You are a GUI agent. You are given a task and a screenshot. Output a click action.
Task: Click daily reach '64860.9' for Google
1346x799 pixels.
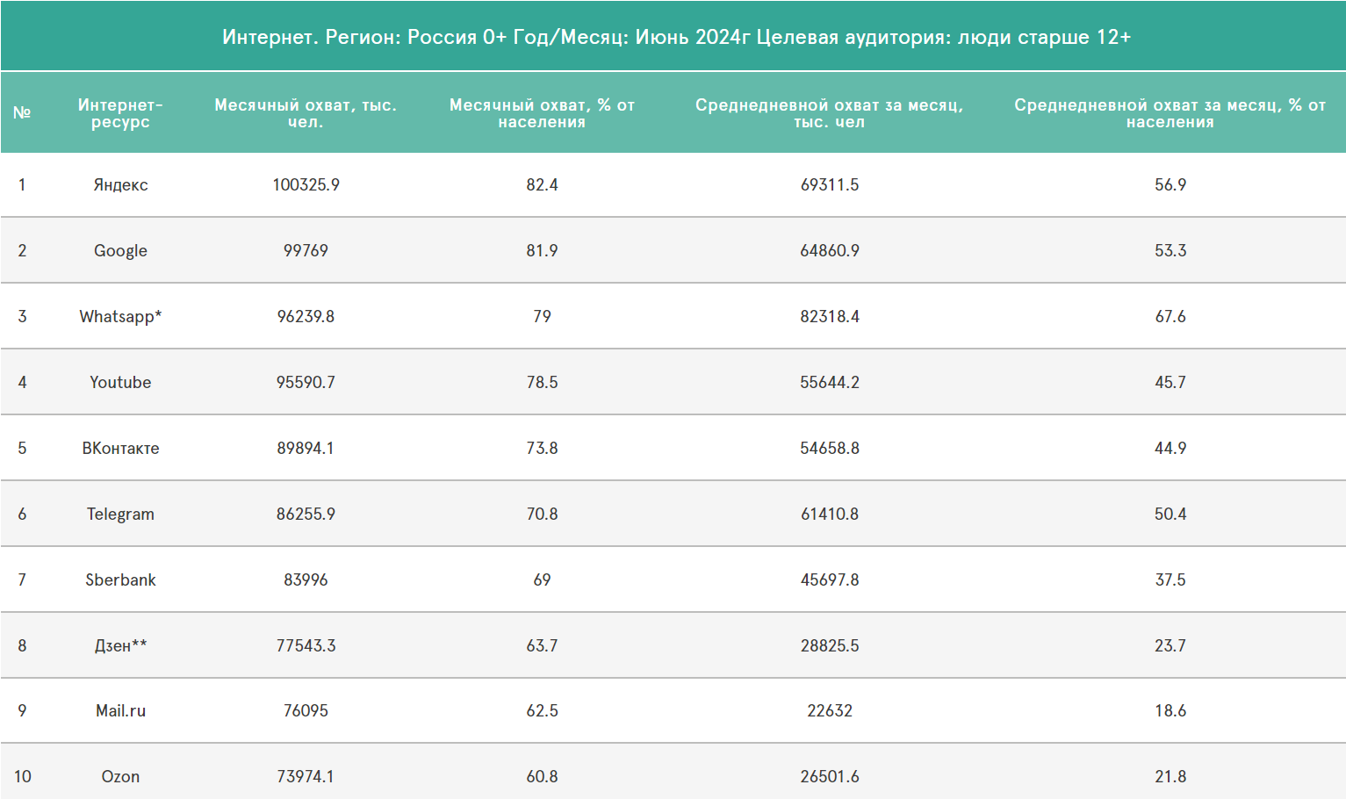[830, 250]
